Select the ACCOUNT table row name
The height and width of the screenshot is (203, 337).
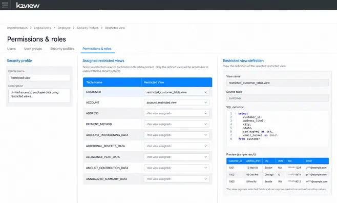93,103
